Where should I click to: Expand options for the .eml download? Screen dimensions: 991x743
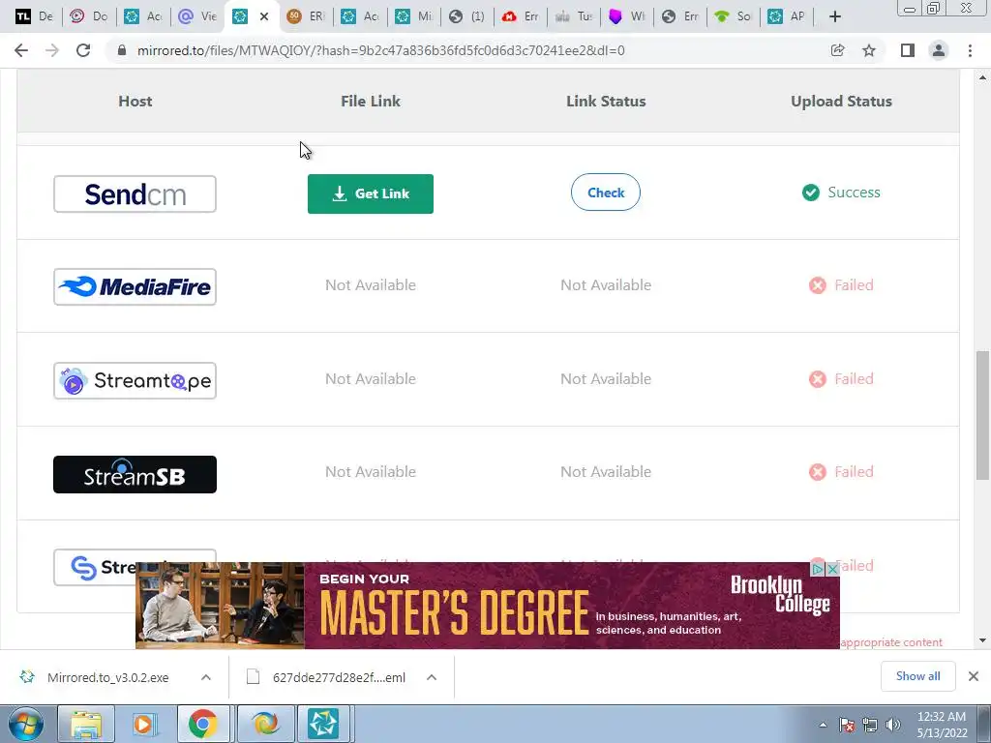click(x=432, y=677)
